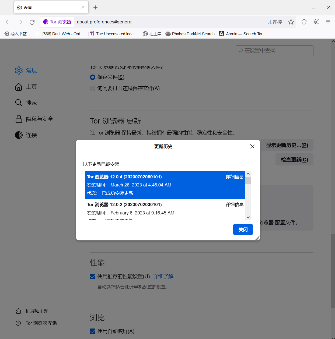
Task: Minimize the browser window
Action: coord(298,7)
